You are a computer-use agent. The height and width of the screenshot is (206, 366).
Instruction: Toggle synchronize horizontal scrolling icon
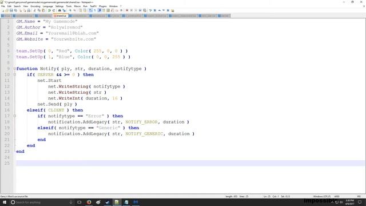coord(85,10)
